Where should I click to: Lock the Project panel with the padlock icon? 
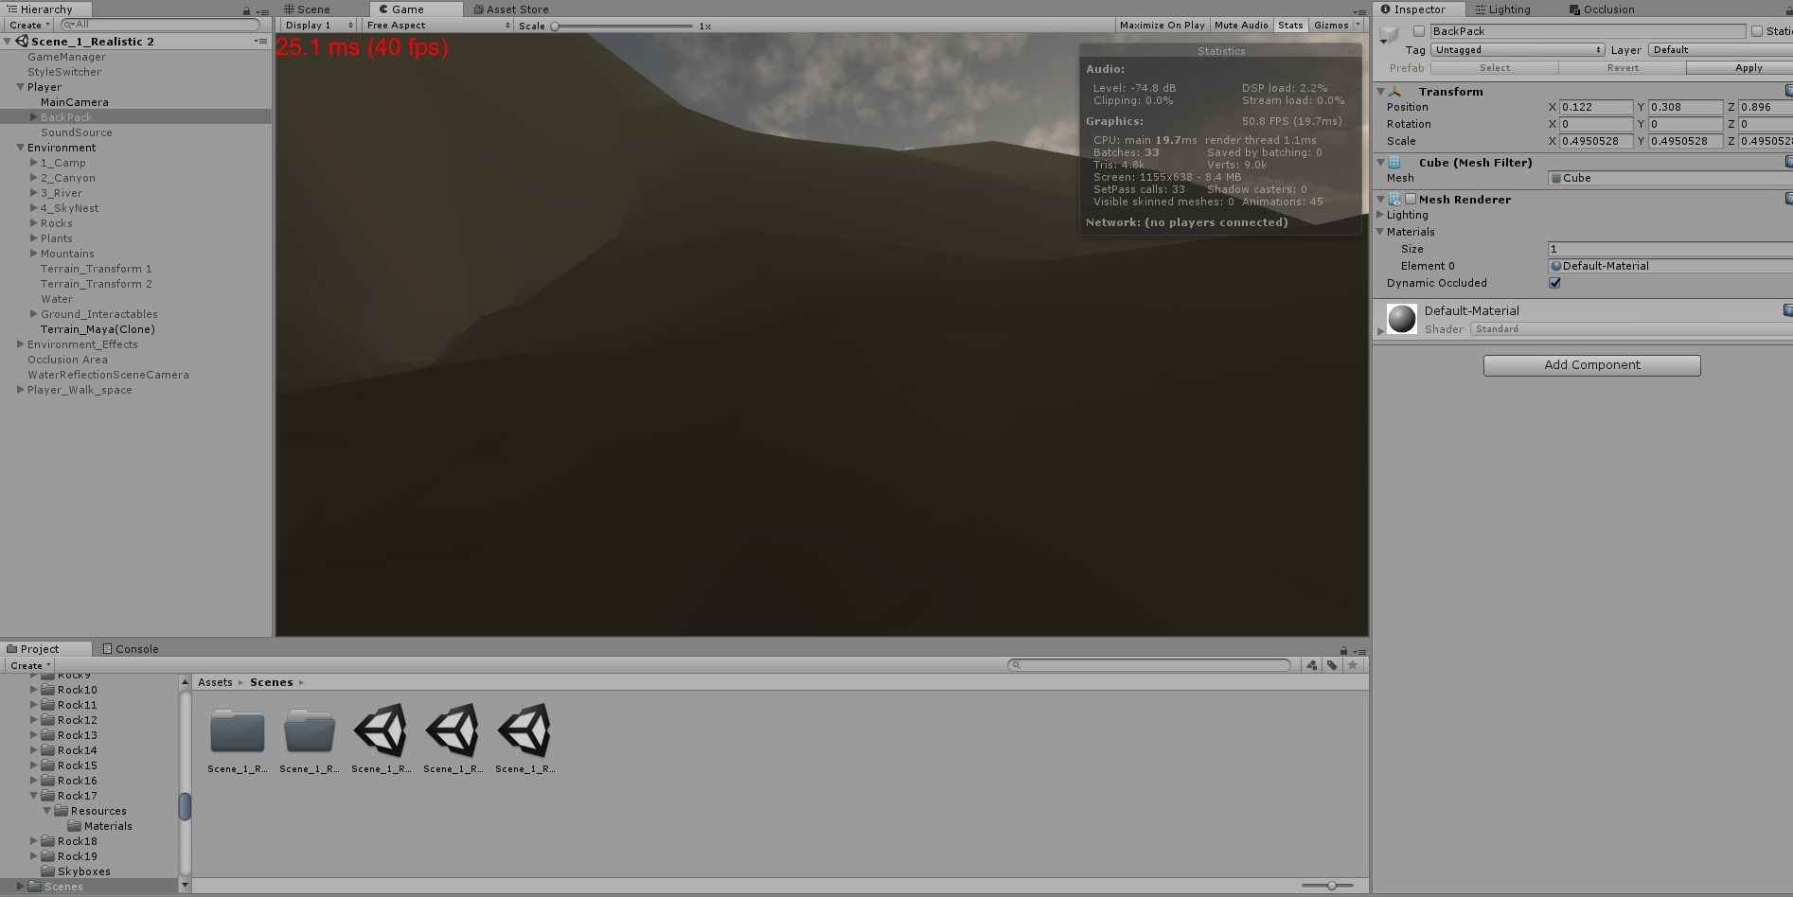coord(1343,650)
